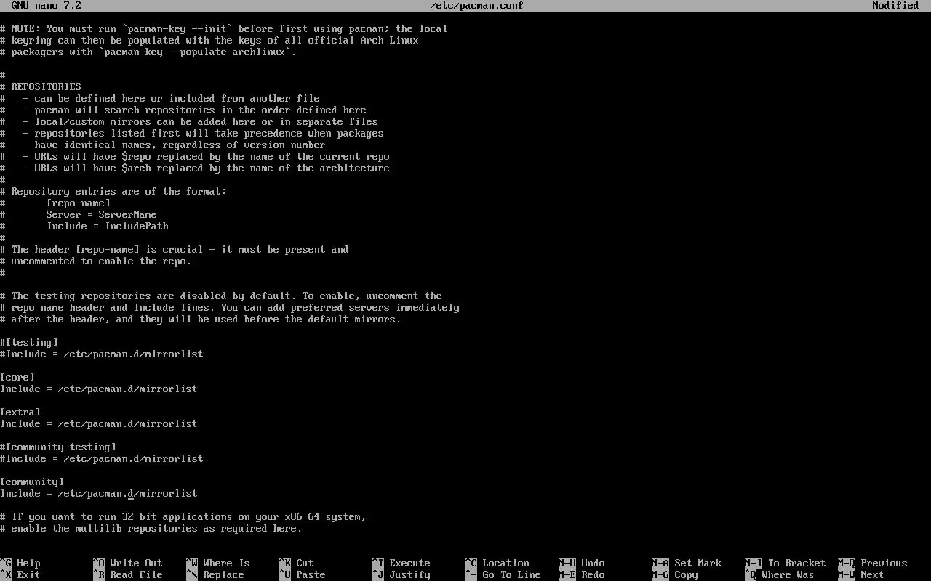Click 'local/custom mirrors can be added' line
The image size is (931, 581).
pos(189,121)
